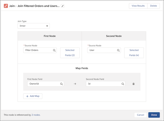Click the Second Node header
Viewport: 164px width, 121px height.
point(114,36)
